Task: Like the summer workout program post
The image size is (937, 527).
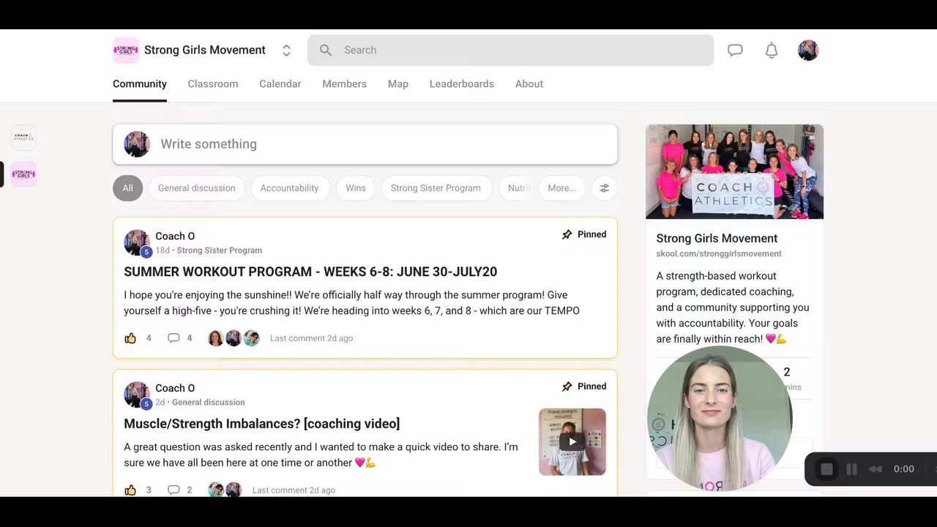Action: tap(130, 338)
